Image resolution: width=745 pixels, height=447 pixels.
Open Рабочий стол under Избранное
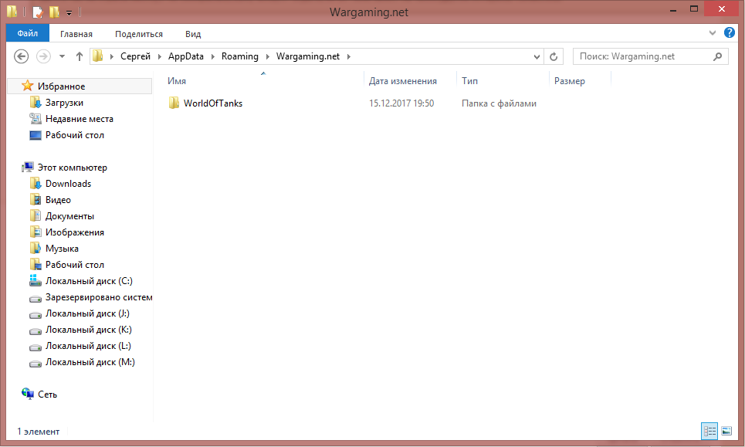pos(75,135)
